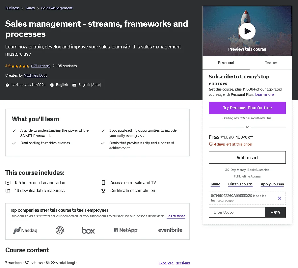Viewport: 298px width, 268px height.
Task: Click the alarm clock icon
Action: [211, 144]
